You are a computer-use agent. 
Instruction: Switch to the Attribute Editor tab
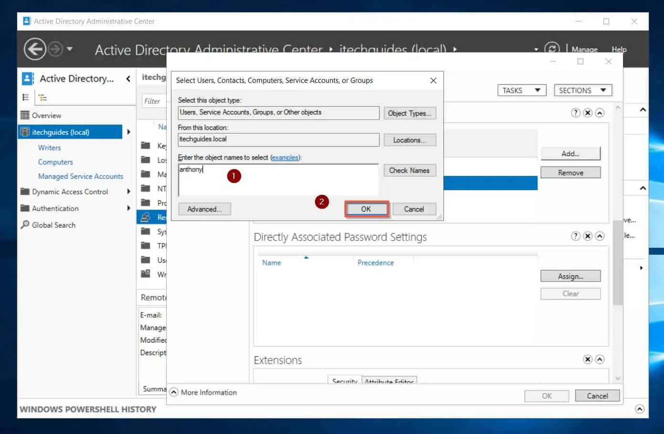(389, 381)
